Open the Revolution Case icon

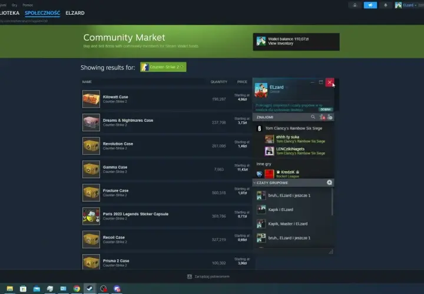[x=91, y=146]
